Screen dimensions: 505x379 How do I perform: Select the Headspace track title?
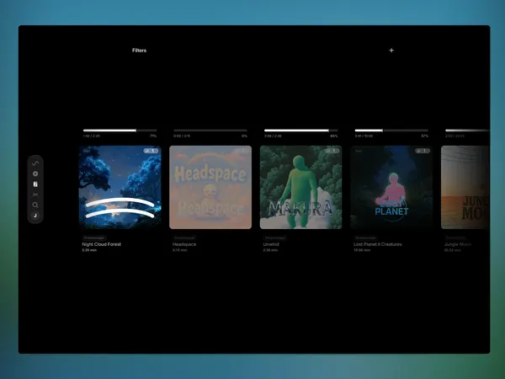click(x=184, y=244)
